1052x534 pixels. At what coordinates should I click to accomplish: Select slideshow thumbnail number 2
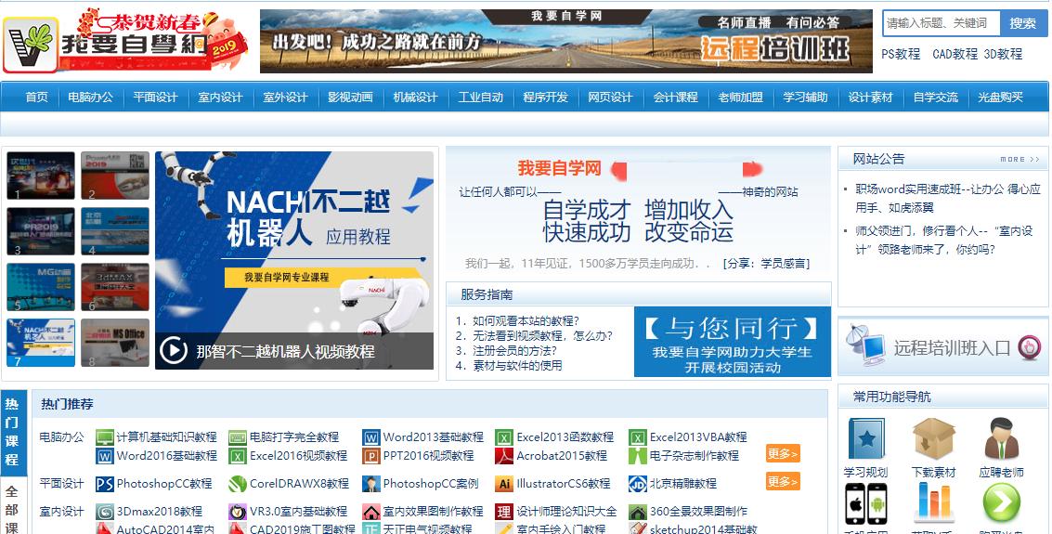115,176
